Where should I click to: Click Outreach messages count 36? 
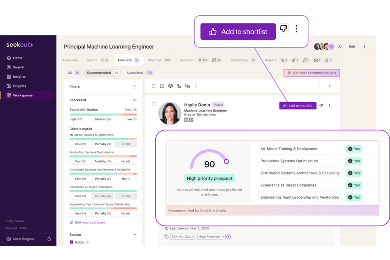[216, 60]
